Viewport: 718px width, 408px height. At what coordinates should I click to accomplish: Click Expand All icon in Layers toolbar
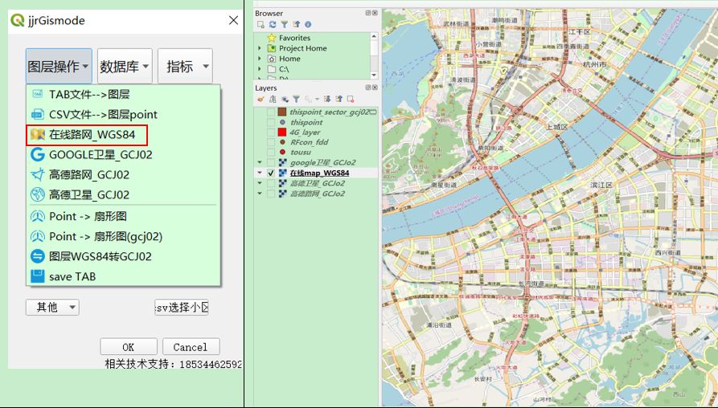click(x=327, y=99)
